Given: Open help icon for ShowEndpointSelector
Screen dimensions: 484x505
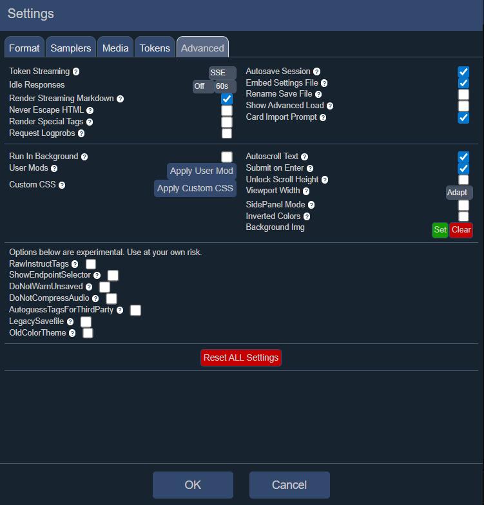Looking at the screenshot, I should pyautogui.click(x=97, y=276).
